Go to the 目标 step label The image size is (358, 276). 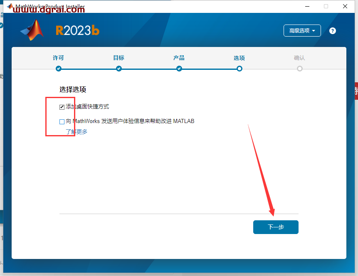119,58
